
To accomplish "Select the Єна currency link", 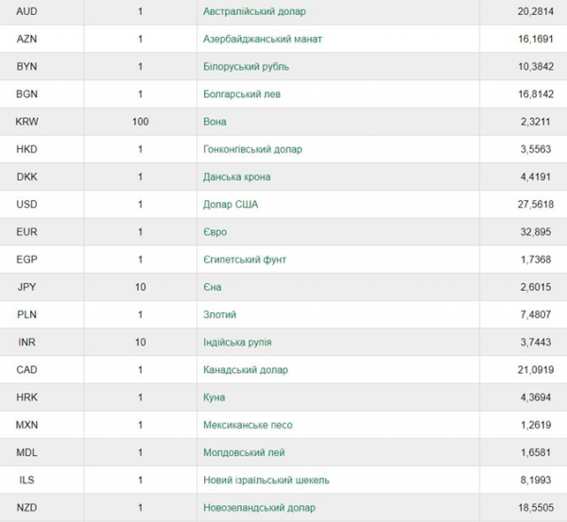I will (x=213, y=287).
